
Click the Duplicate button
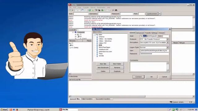tap(117, 71)
